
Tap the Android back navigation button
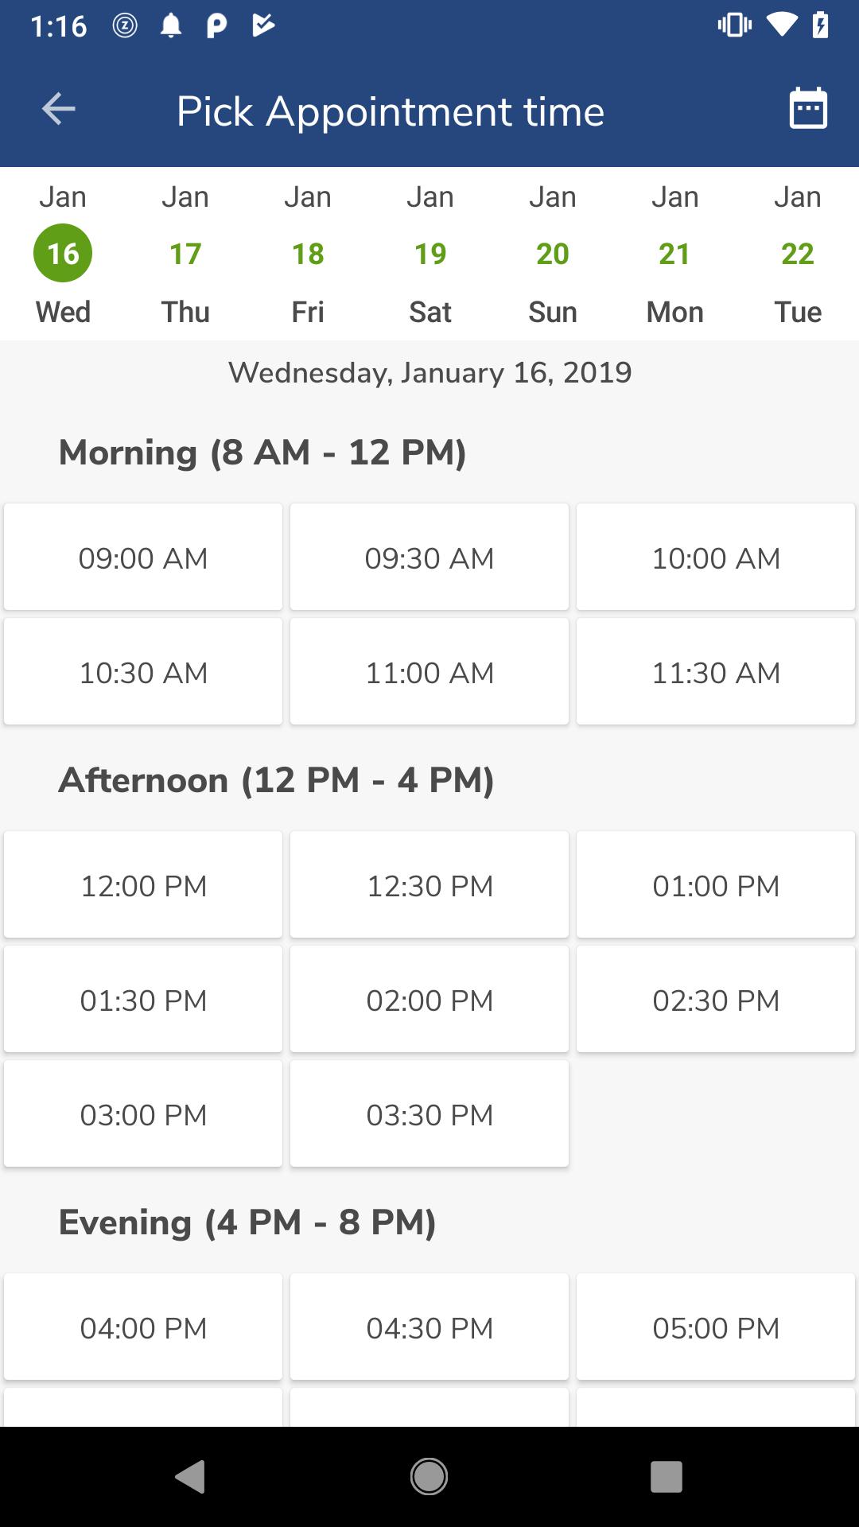point(190,1476)
